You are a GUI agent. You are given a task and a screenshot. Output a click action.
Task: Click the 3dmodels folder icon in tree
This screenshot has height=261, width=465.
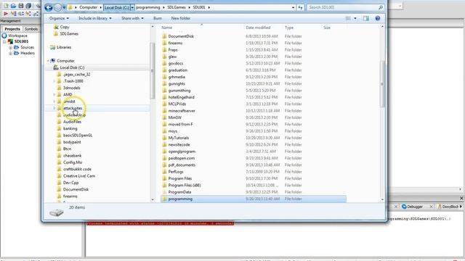pos(59,88)
